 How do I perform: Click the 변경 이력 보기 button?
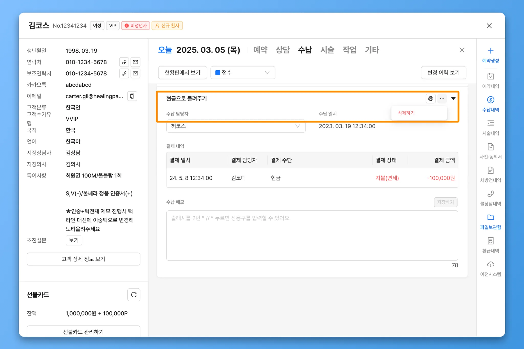coord(443,73)
